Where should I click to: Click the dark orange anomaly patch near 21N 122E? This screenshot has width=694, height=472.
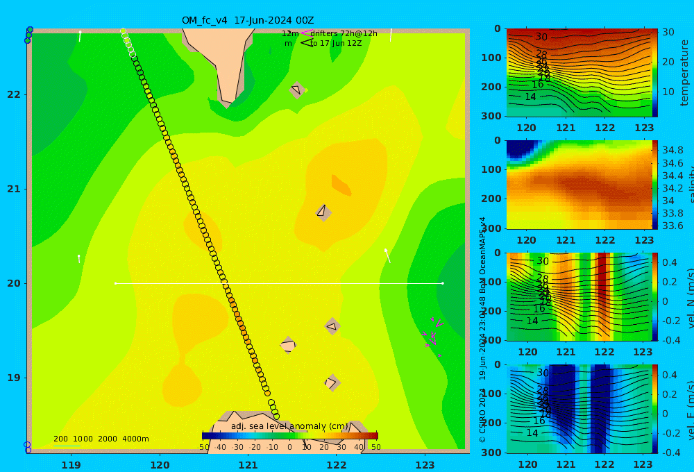point(341,185)
